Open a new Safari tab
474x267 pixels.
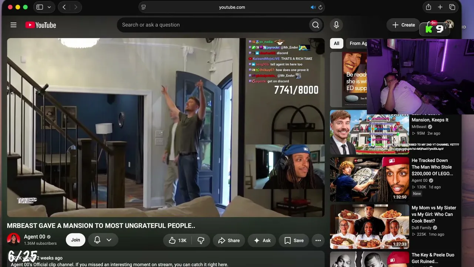click(x=440, y=7)
